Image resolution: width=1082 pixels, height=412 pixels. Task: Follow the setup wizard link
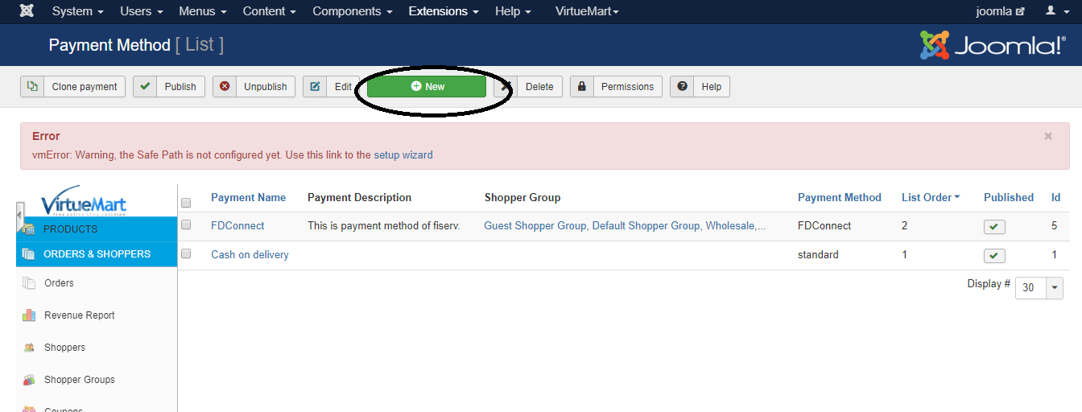(403, 155)
